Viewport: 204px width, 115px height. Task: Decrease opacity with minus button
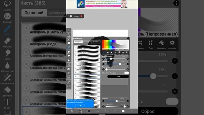[103, 106]
